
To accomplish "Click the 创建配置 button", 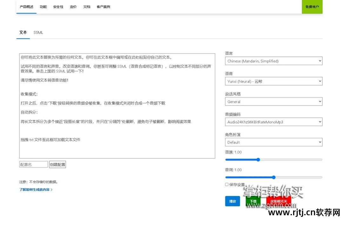I will [x=57, y=164].
